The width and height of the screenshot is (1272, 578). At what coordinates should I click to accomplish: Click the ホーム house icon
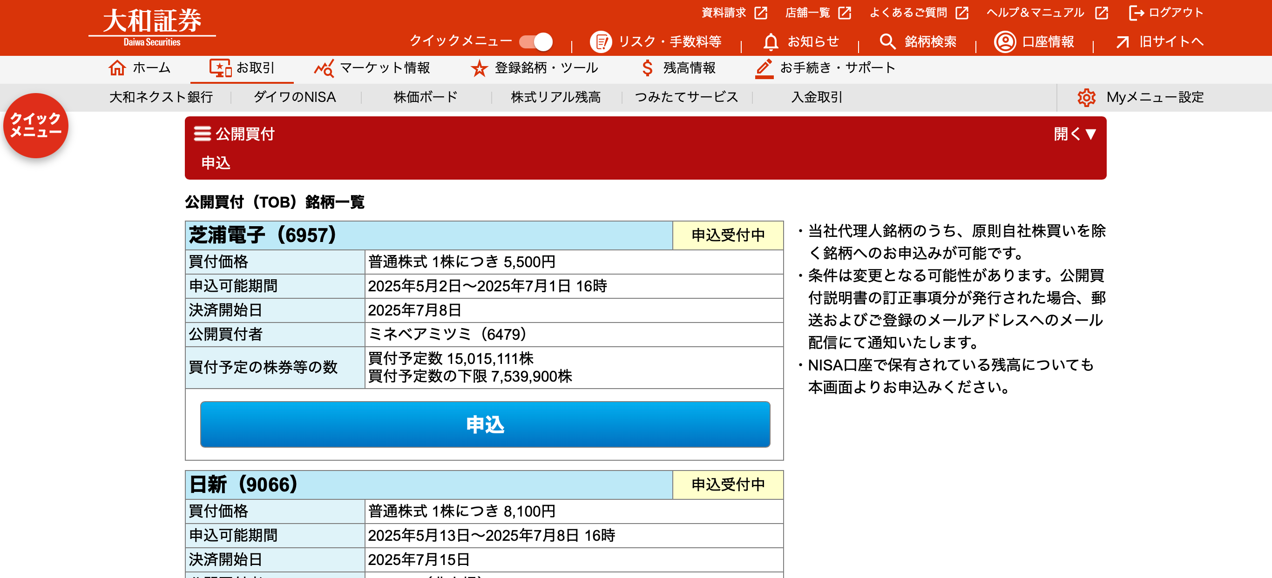coord(117,67)
